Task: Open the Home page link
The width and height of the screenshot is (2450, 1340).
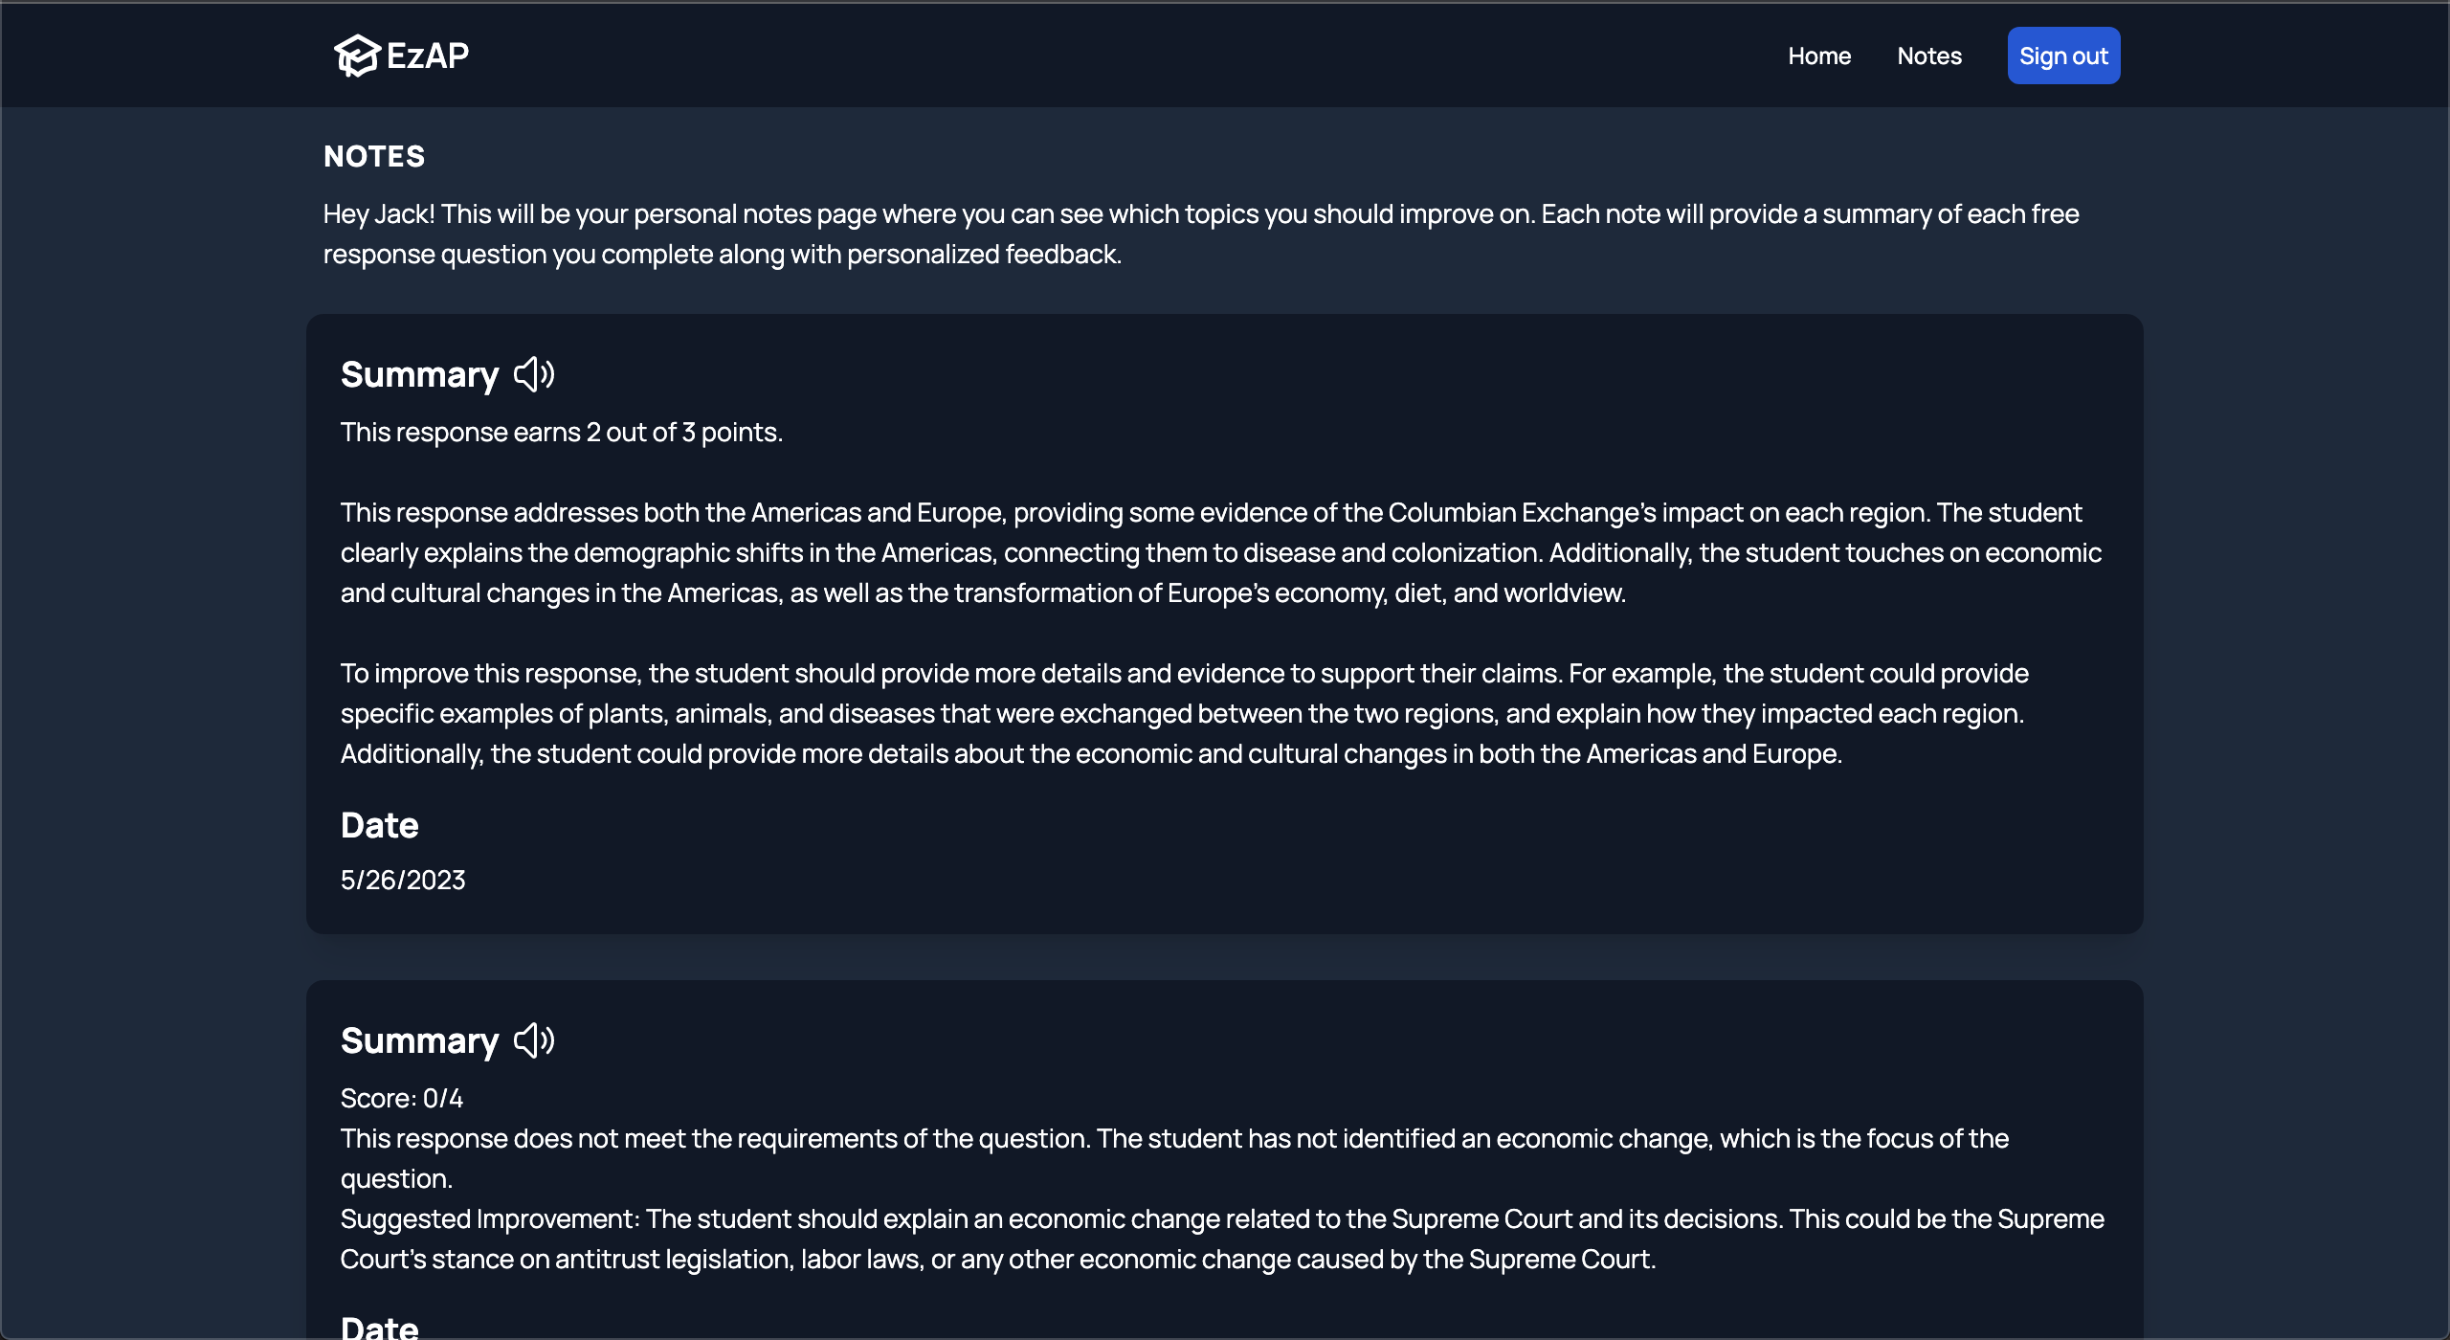Action: (1819, 56)
